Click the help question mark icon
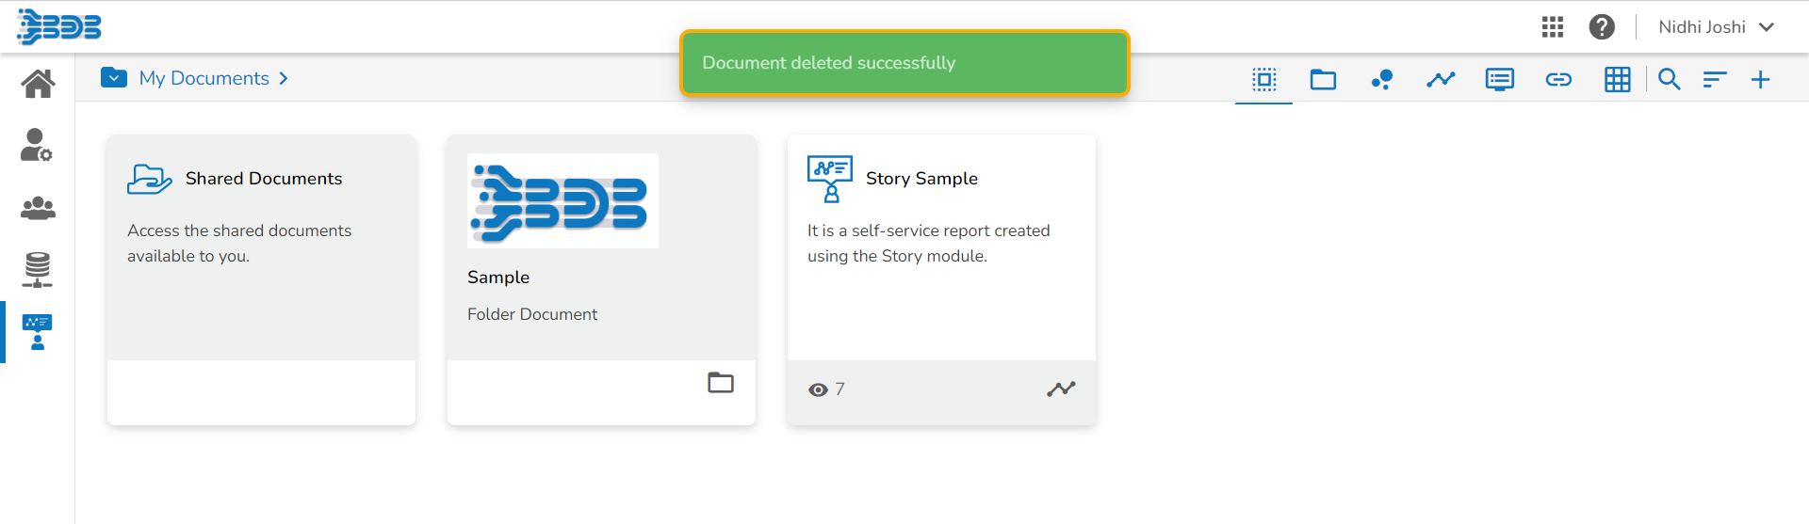 [1602, 26]
